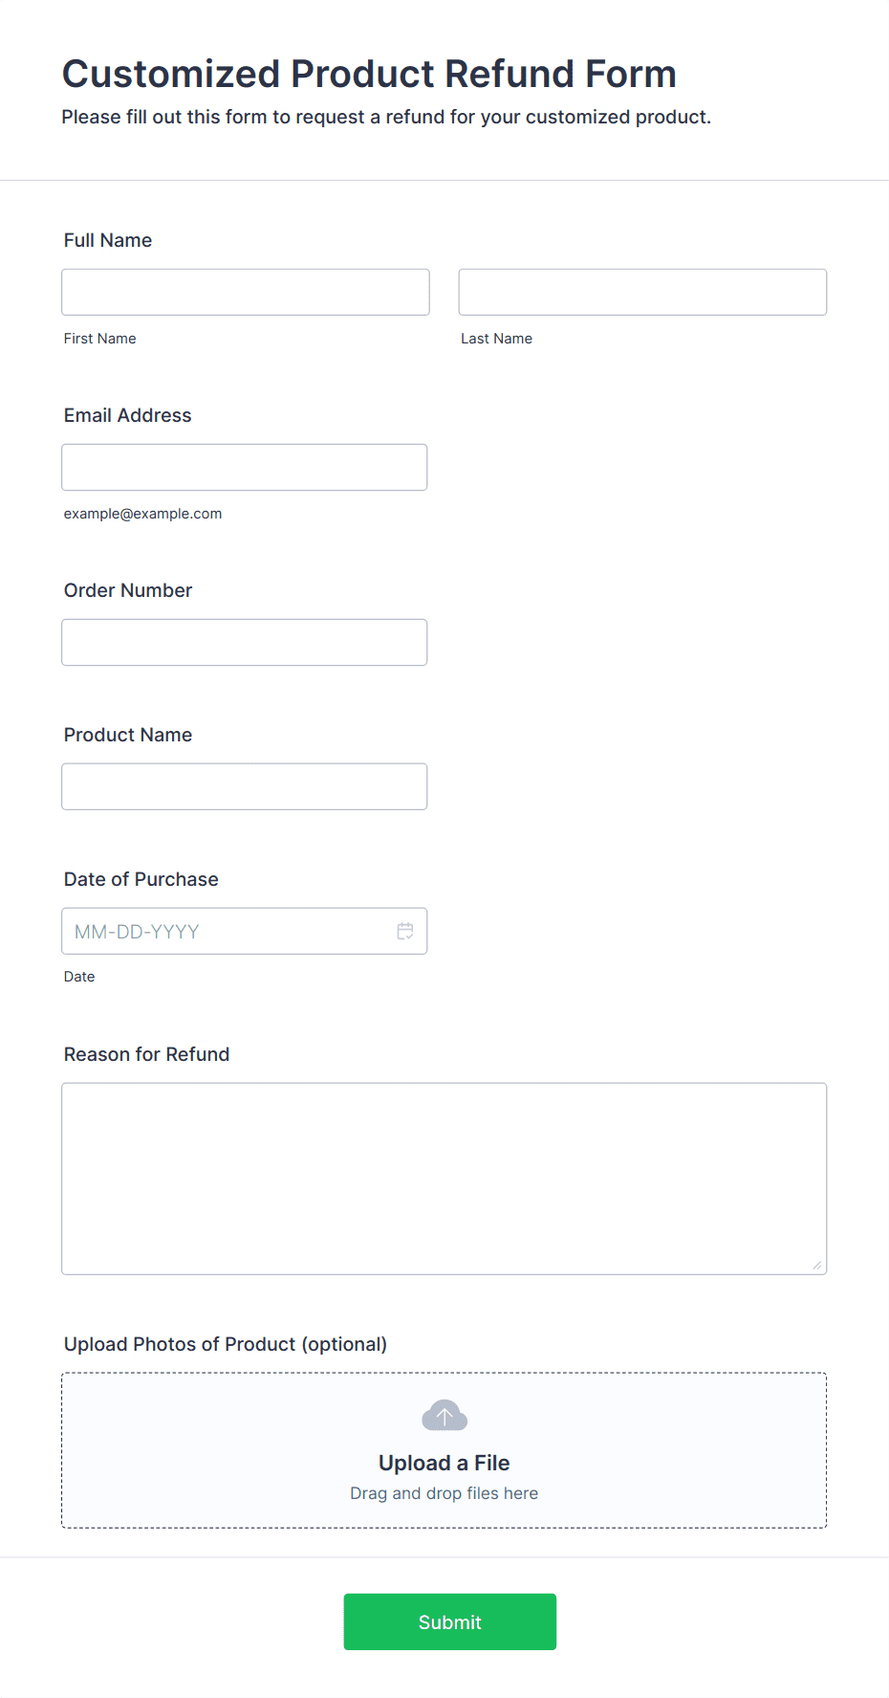Click the Date of Purchase label
The image size is (889, 1698).
coord(141,879)
